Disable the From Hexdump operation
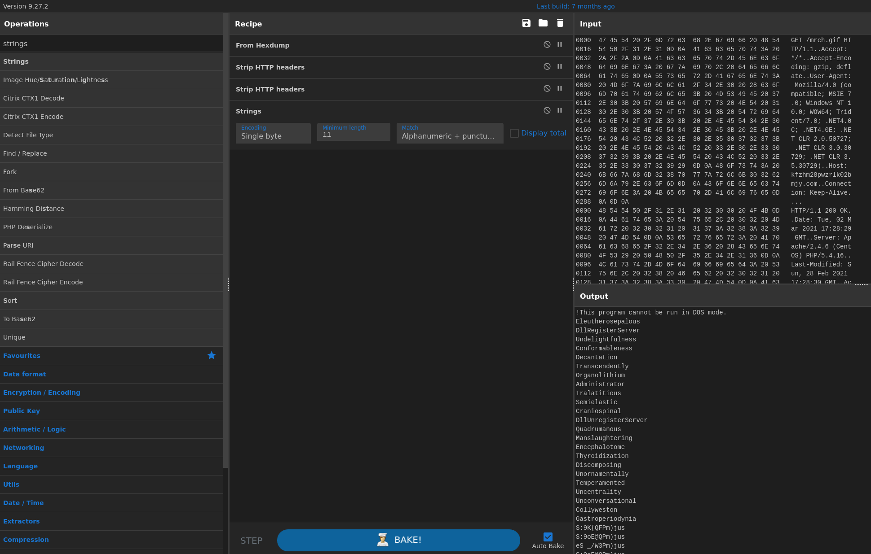Screen dimensions: 871x554 547,44
